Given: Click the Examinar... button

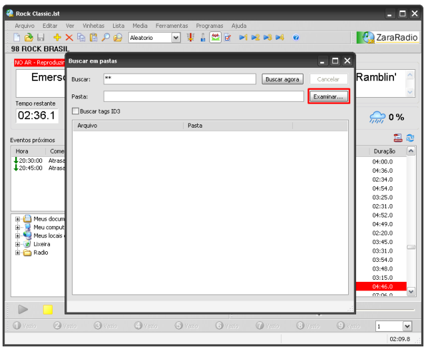Looking at the screenshot, I should [329, 96].
